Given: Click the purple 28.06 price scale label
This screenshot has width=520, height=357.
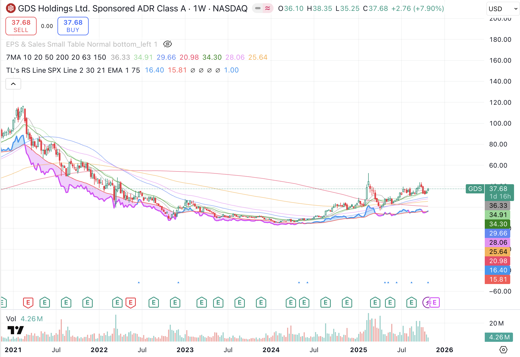Looking at the screenshot, I should pos(498,243).
